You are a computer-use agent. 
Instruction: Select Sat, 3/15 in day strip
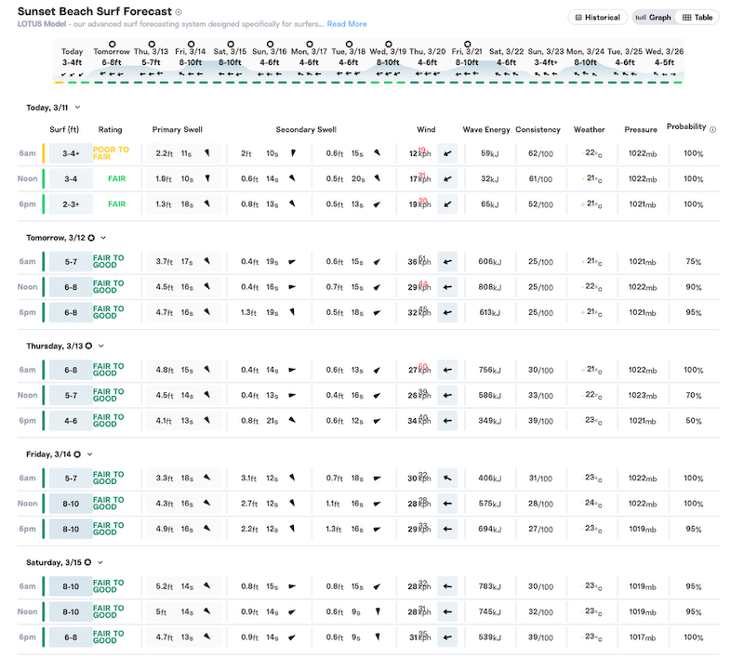(x=230, y=60)
